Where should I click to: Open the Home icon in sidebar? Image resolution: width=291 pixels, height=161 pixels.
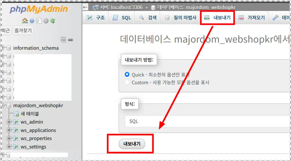tap(25, 21)
